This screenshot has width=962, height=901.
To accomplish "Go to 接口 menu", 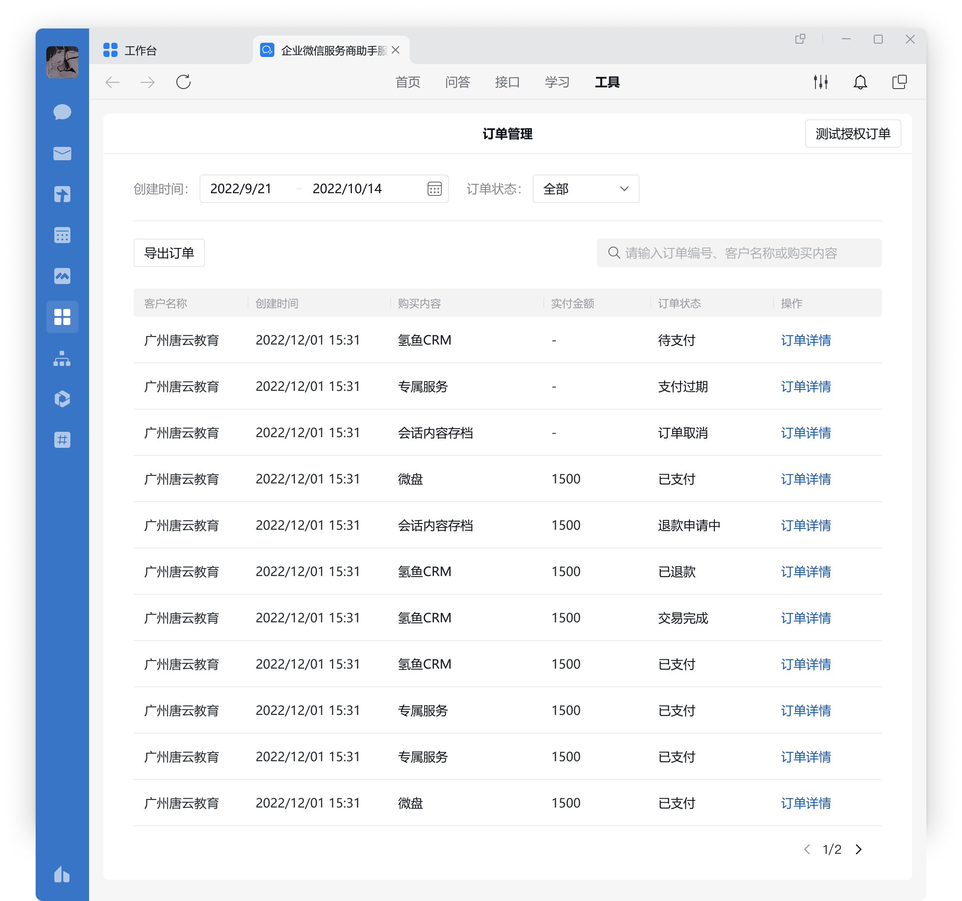I will coord(508,82).
